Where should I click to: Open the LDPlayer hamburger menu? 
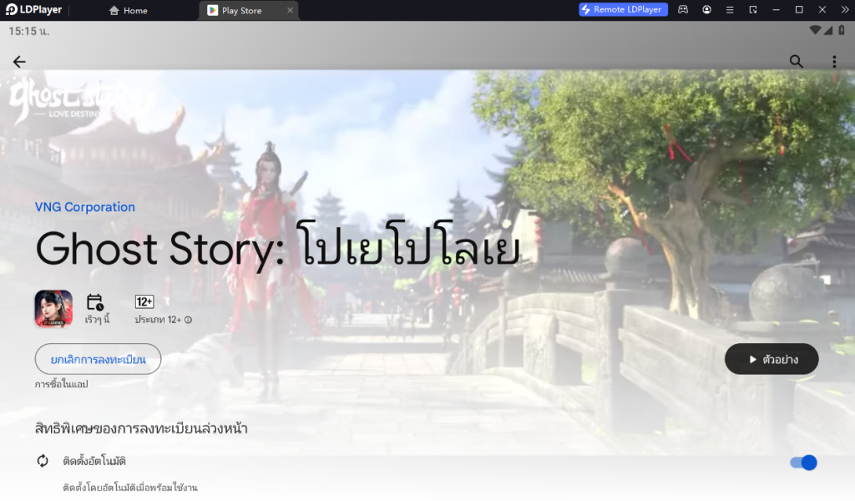pos(730,10)
